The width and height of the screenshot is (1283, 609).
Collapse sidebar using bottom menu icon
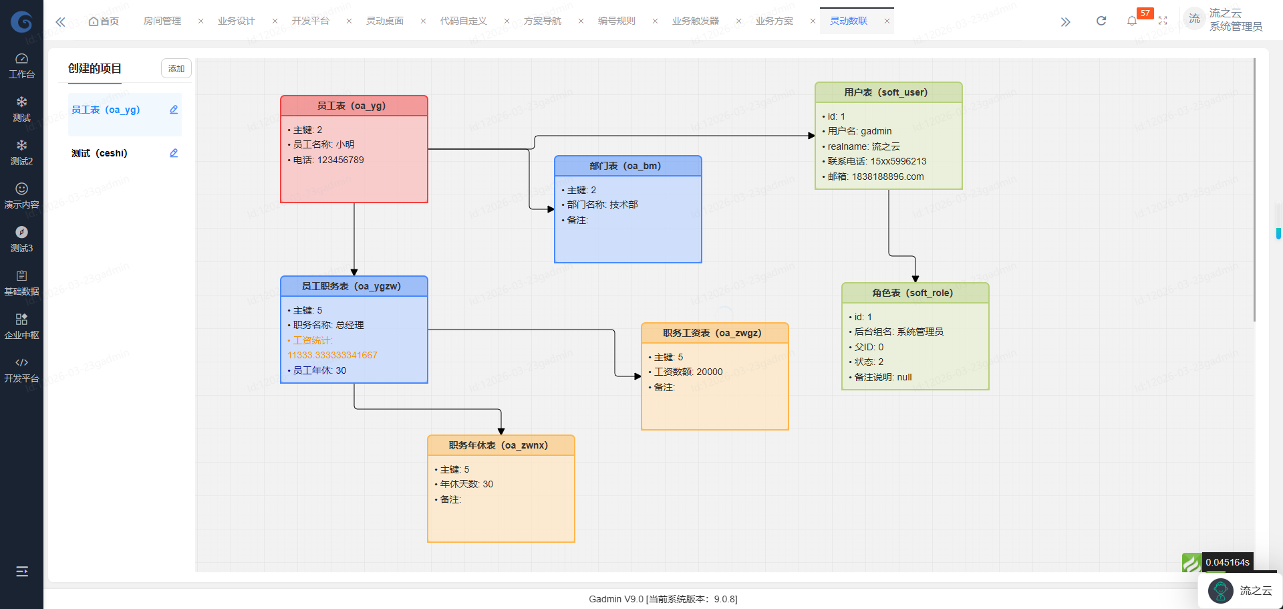(21, 572)
